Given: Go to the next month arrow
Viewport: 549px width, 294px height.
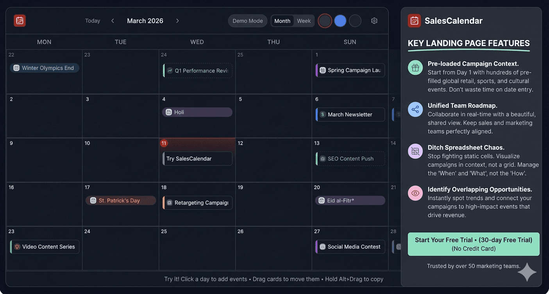Looking at the screenshot, I should 177,21.
